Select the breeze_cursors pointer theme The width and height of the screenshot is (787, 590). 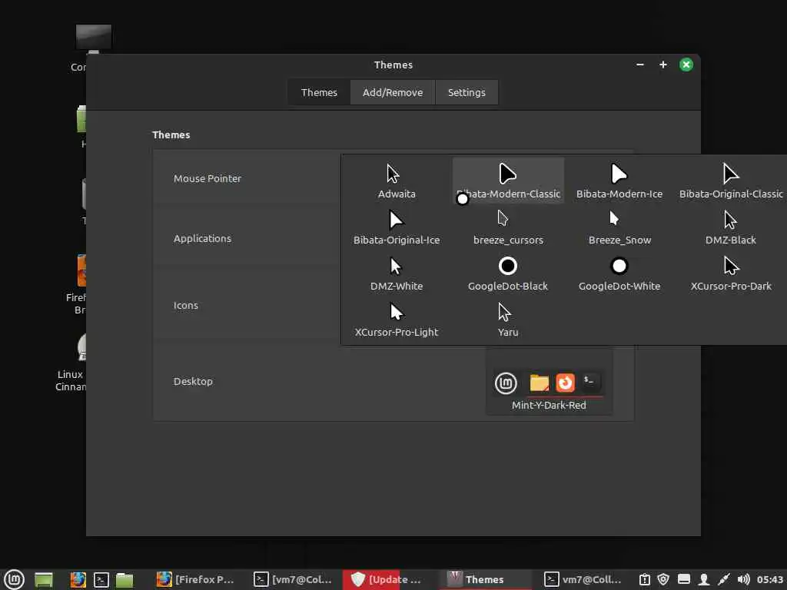click(x=508, y=227)
